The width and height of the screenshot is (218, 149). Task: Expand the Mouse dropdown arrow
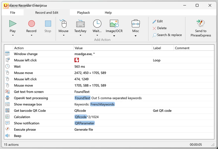tap(64, 35)
